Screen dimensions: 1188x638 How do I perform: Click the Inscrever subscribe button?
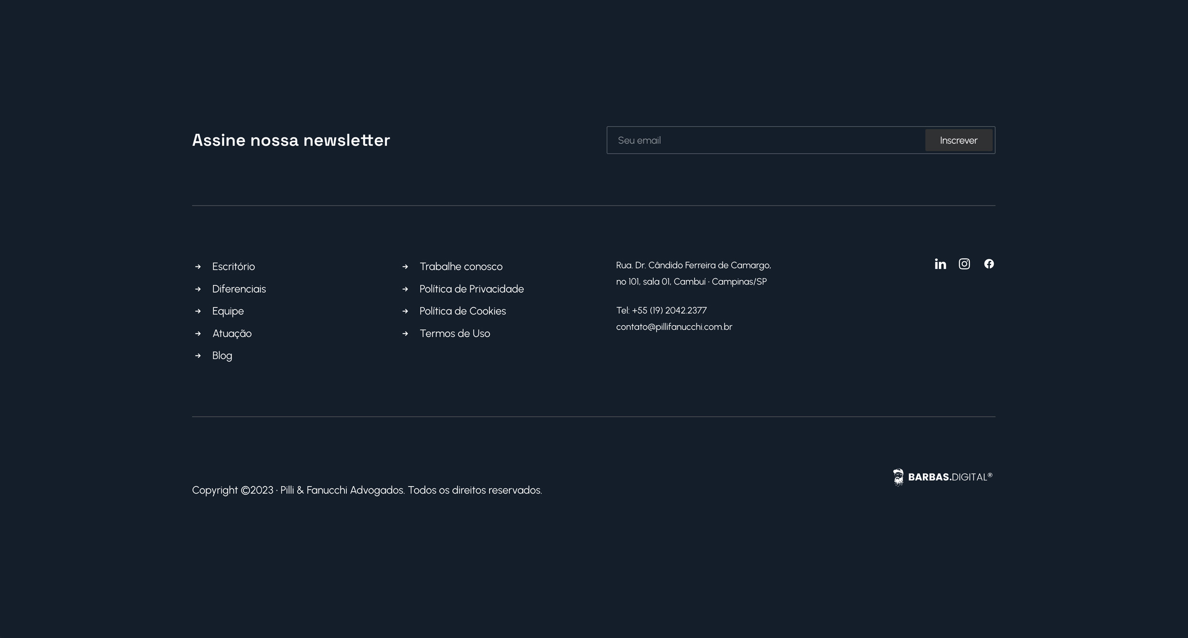[958, 141]
